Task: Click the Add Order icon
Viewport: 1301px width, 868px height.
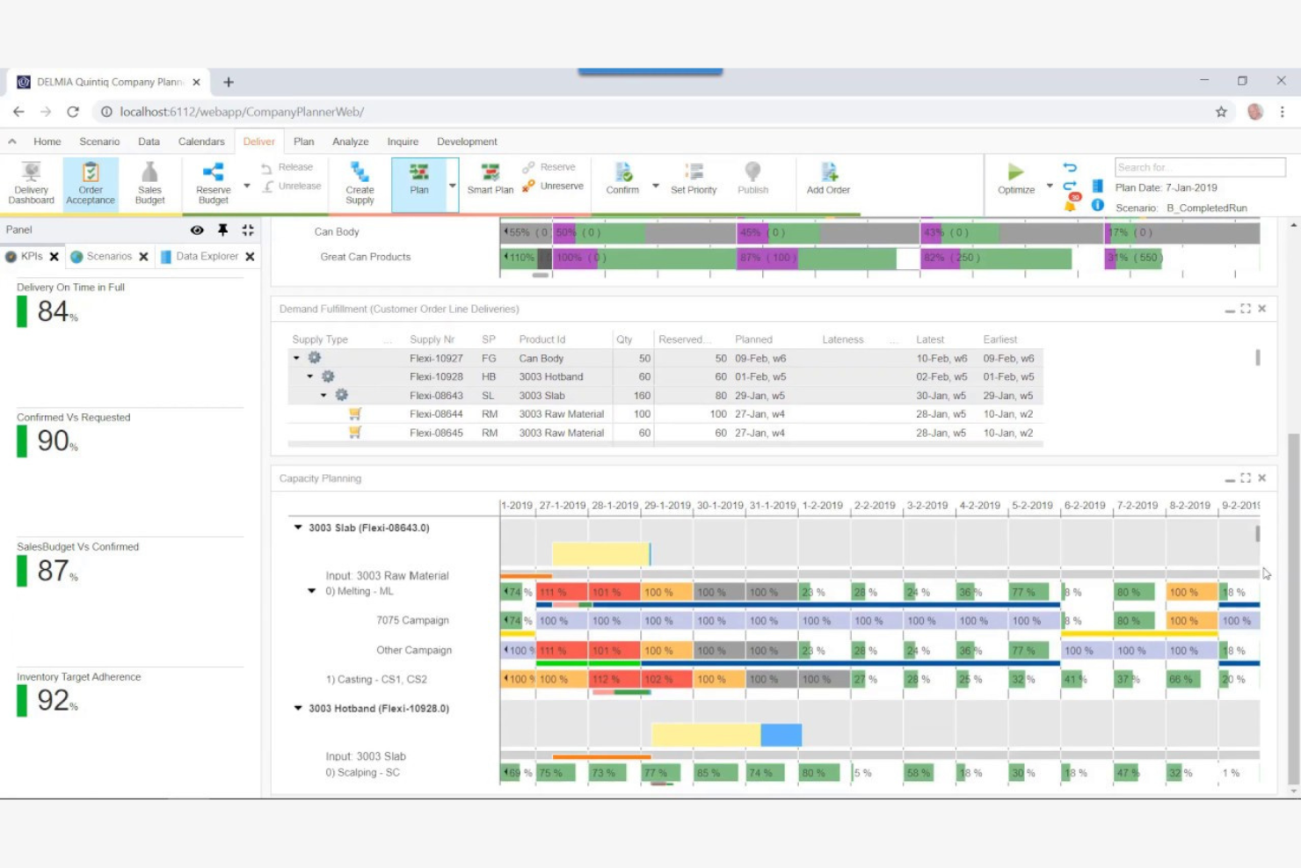Action: pos(827,179)
